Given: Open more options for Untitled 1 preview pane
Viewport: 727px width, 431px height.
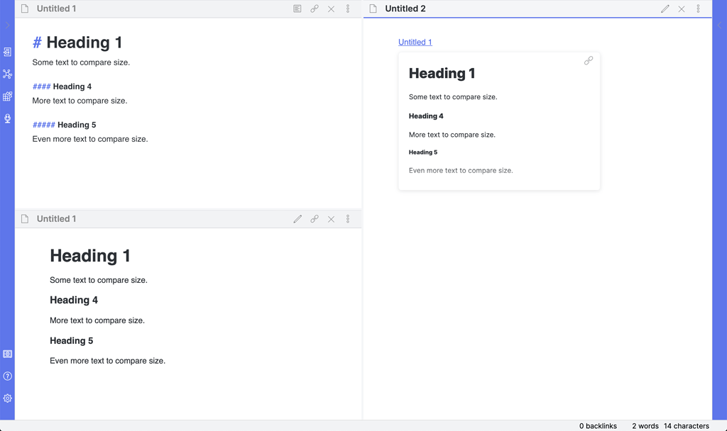Looking at the screenshot, I should [x=348, y=219].
